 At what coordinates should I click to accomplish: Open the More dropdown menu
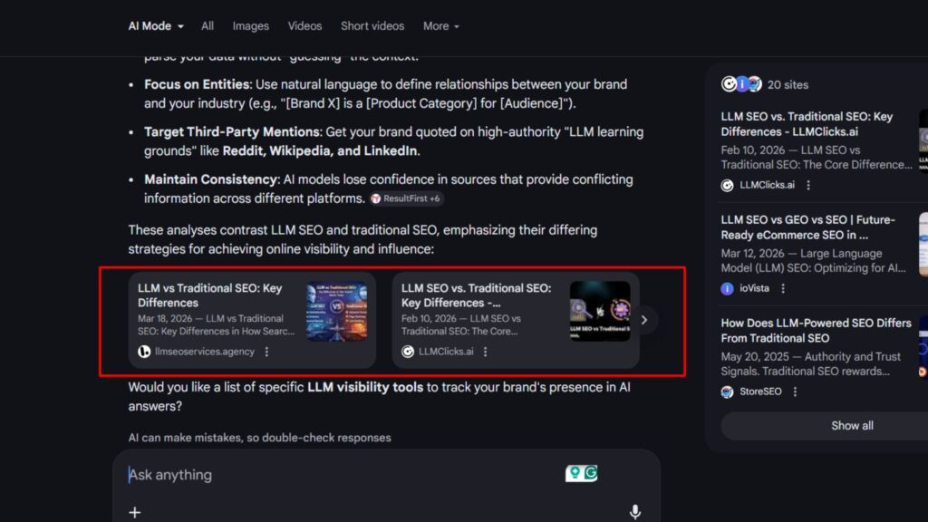(x=440, y=26)
